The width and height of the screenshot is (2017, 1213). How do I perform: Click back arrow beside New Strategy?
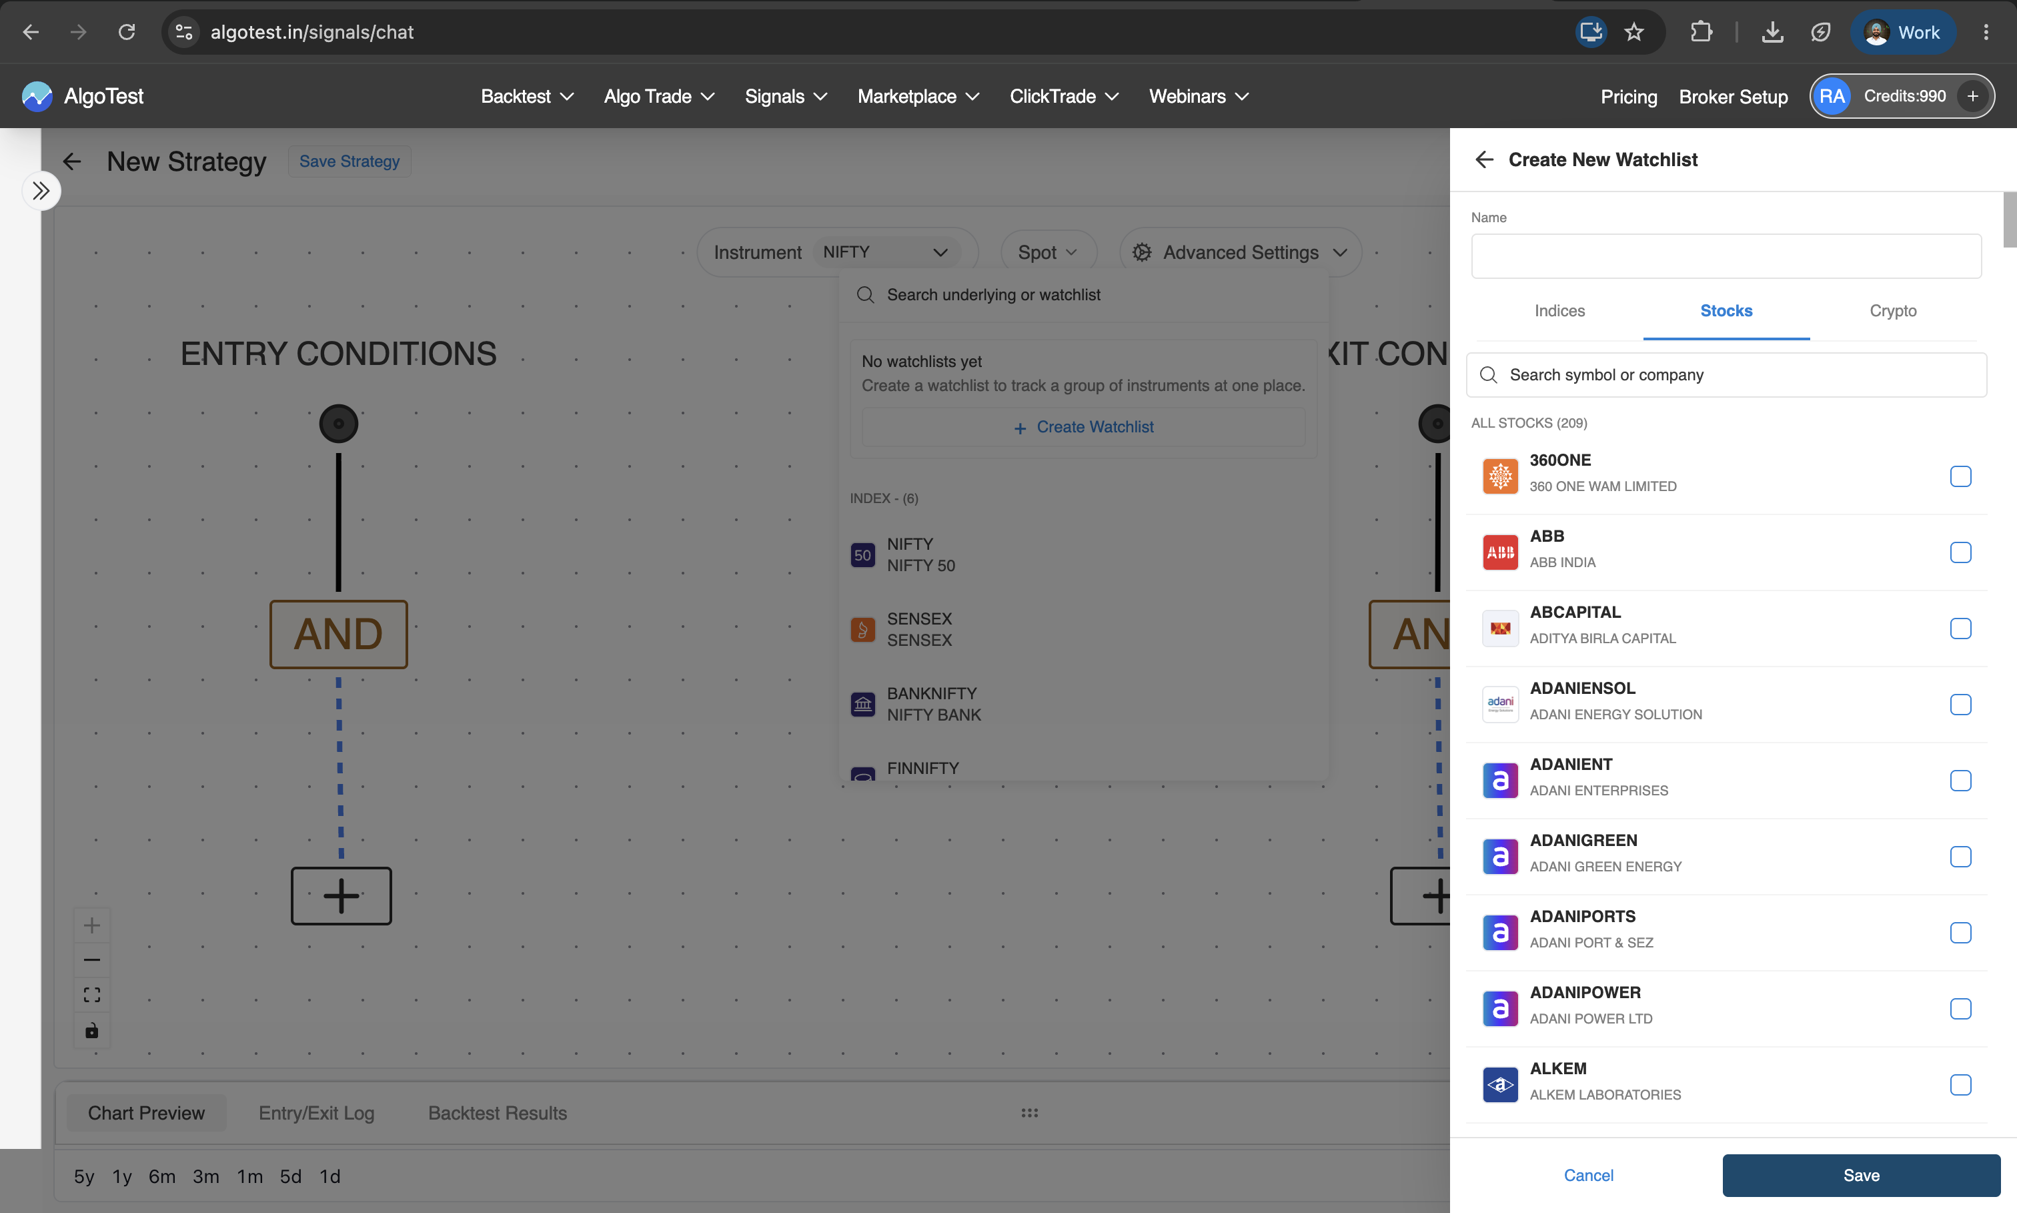tap(72, 162)
